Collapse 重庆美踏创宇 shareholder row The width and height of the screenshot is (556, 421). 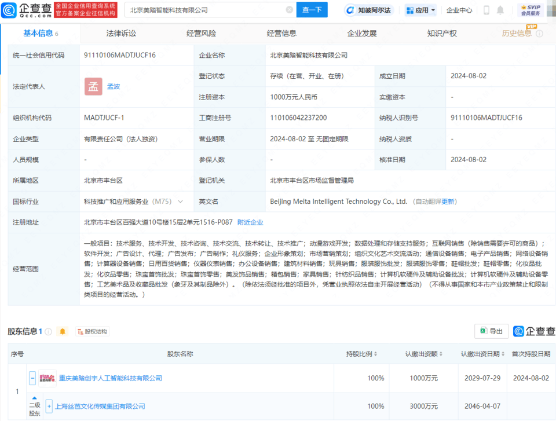32,378
